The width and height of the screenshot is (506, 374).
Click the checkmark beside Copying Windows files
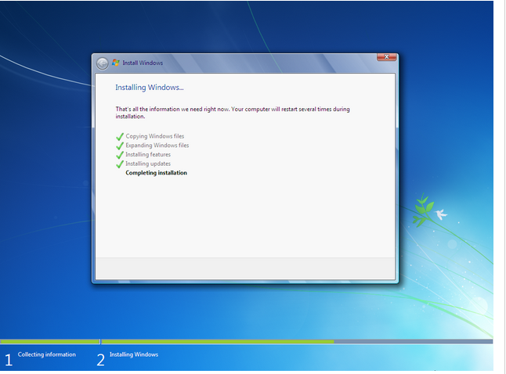pos(120,136)
